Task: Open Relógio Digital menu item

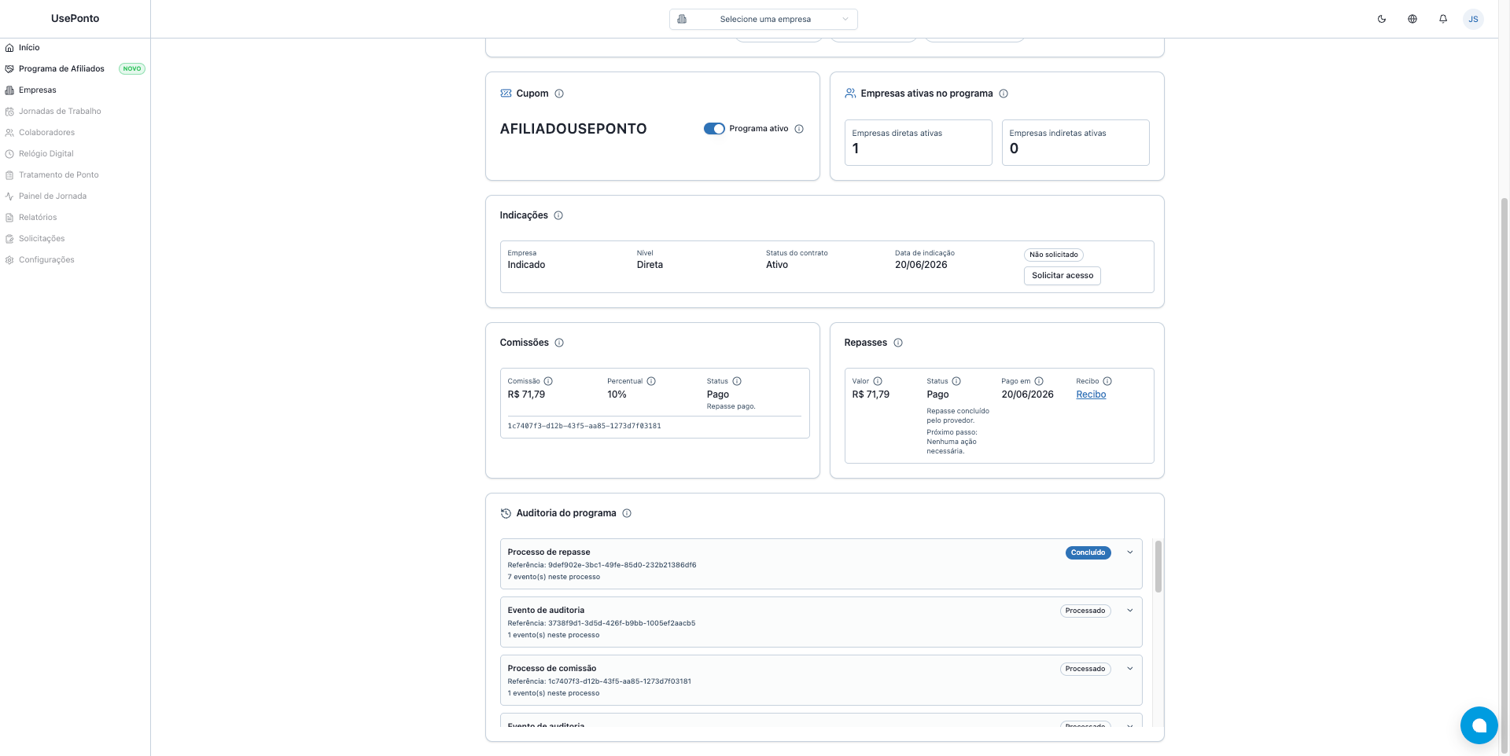Action: 46,154
